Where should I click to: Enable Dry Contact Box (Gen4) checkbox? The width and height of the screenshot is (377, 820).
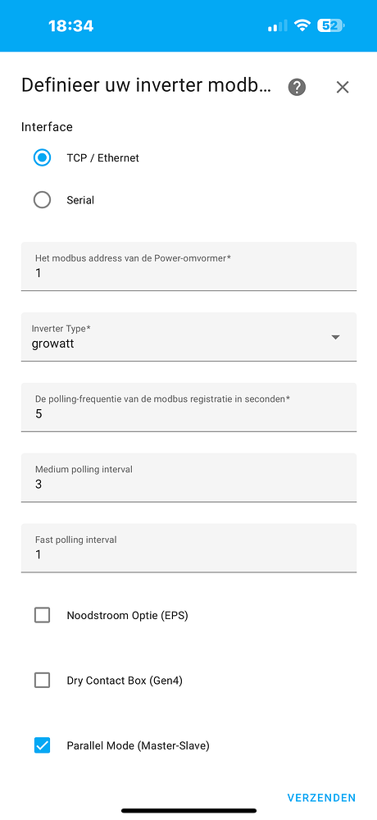(43, 681)
